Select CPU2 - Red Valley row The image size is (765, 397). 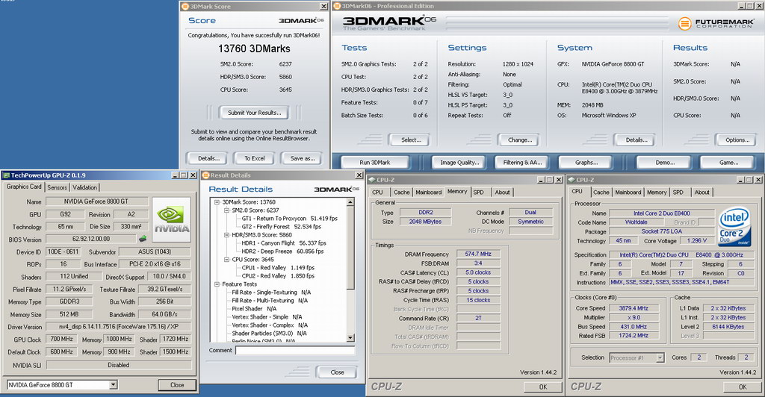278,275
